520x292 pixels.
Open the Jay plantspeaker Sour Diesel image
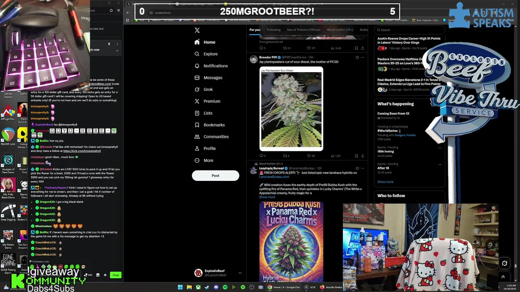pos(291,109)
